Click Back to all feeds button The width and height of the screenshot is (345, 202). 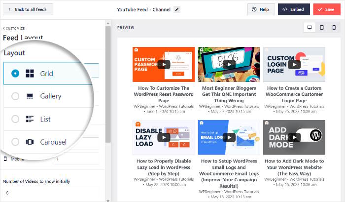tap(28, 9)
